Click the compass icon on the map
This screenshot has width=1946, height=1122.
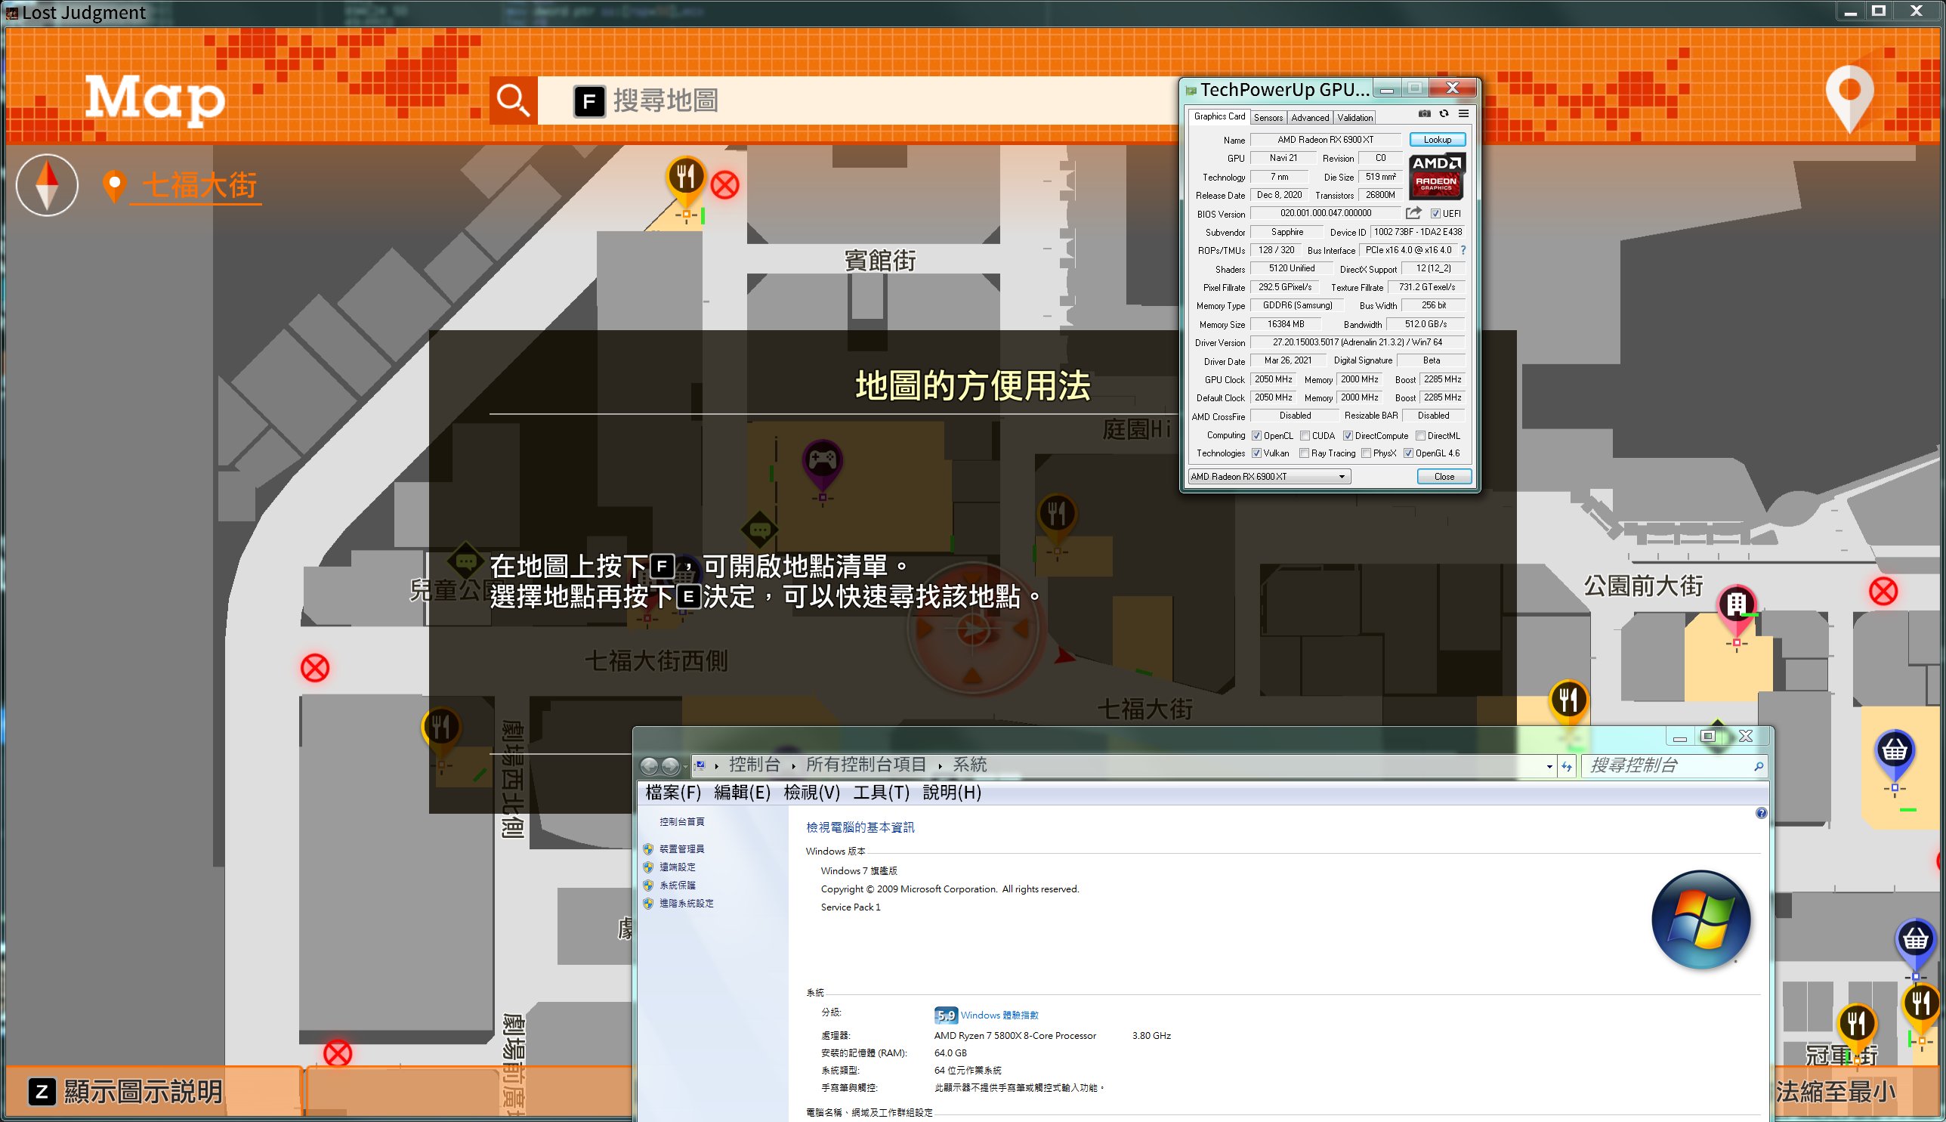point(47,185)
